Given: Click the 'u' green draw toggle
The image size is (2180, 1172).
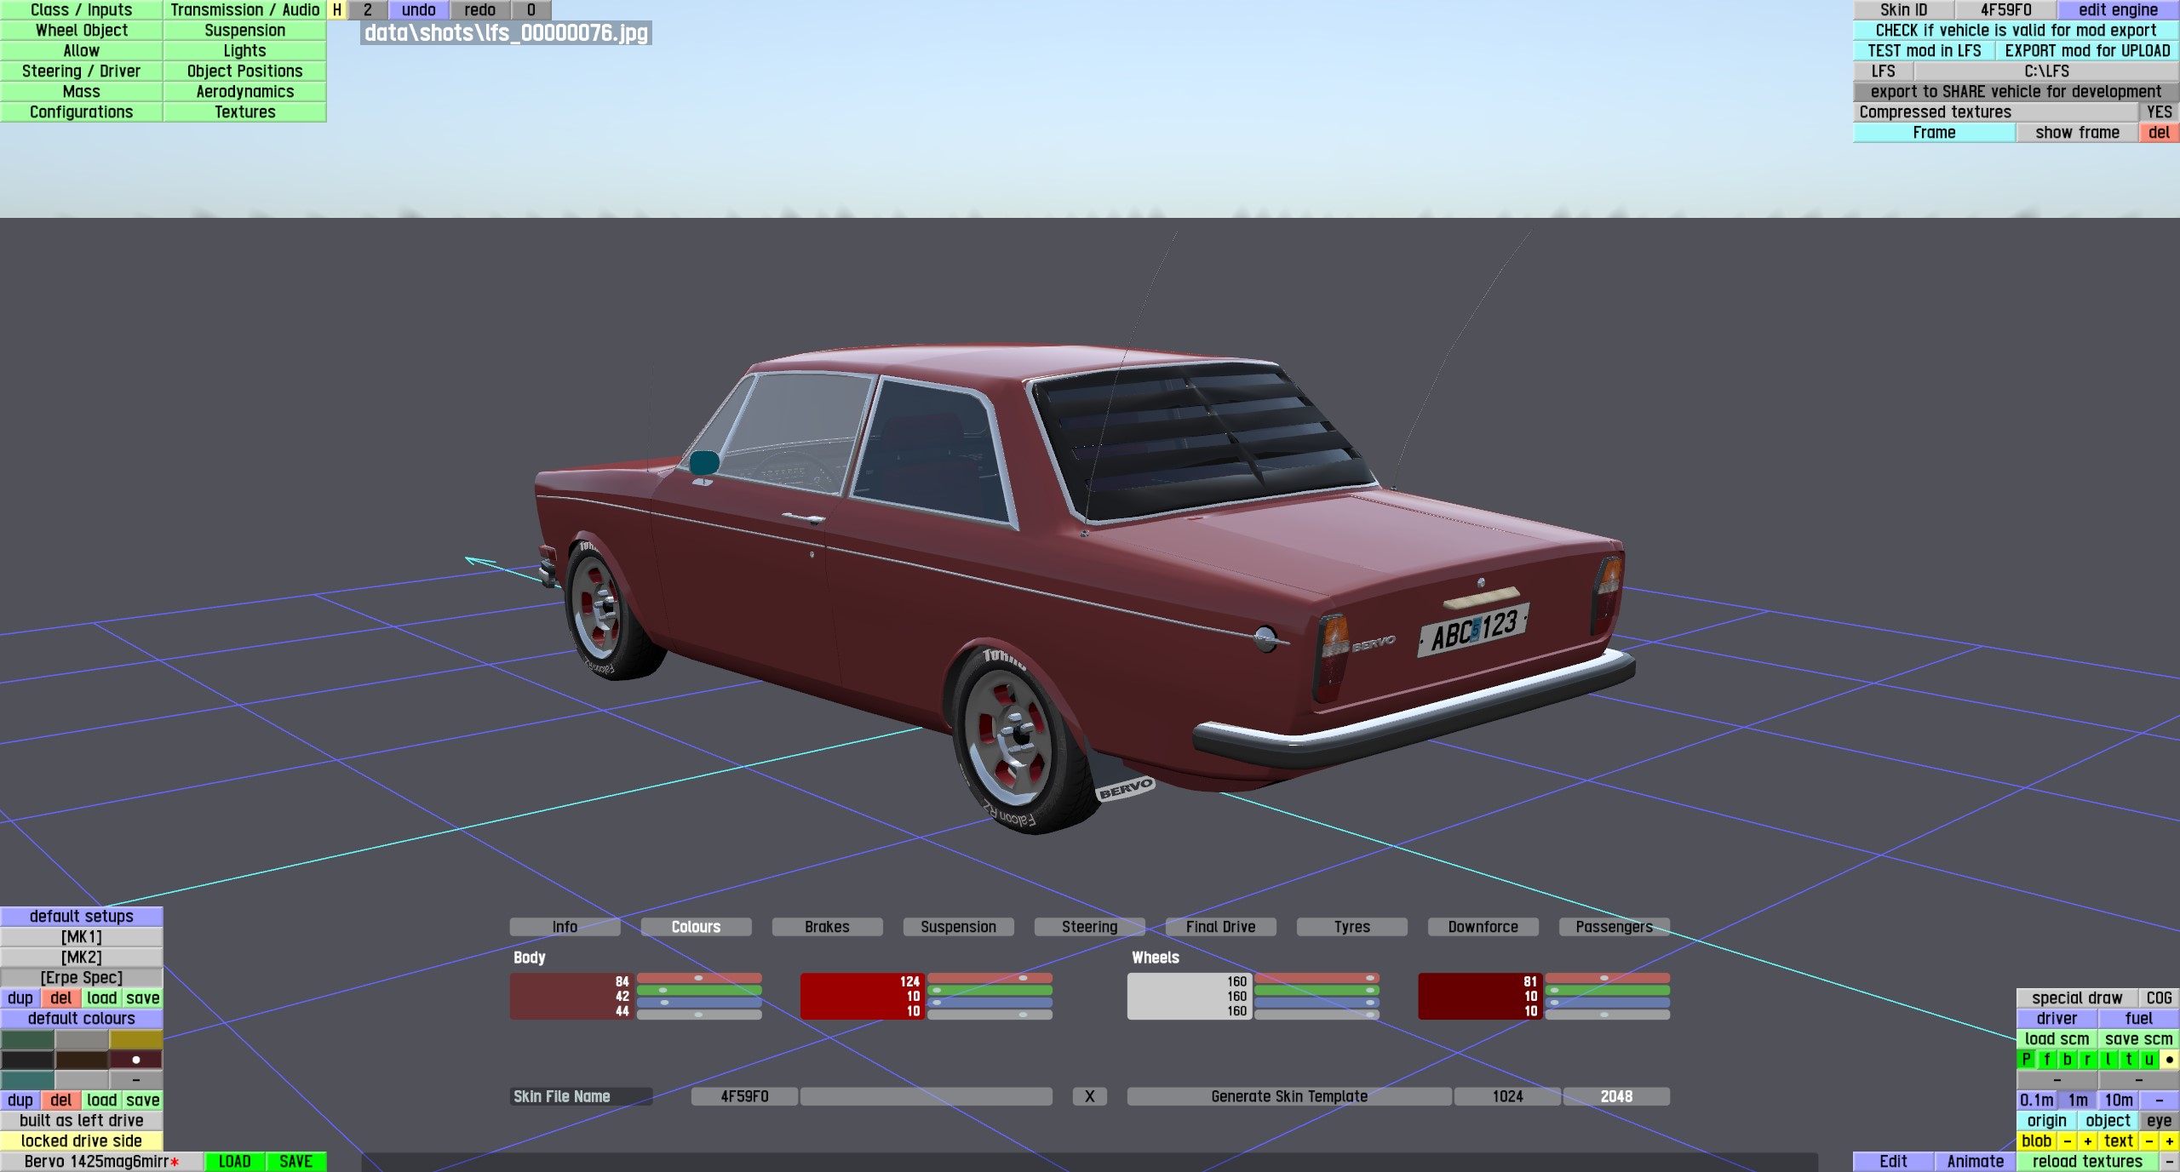Looking at the screenshot, I should pyautogui.click(x=2148, y=1060).
